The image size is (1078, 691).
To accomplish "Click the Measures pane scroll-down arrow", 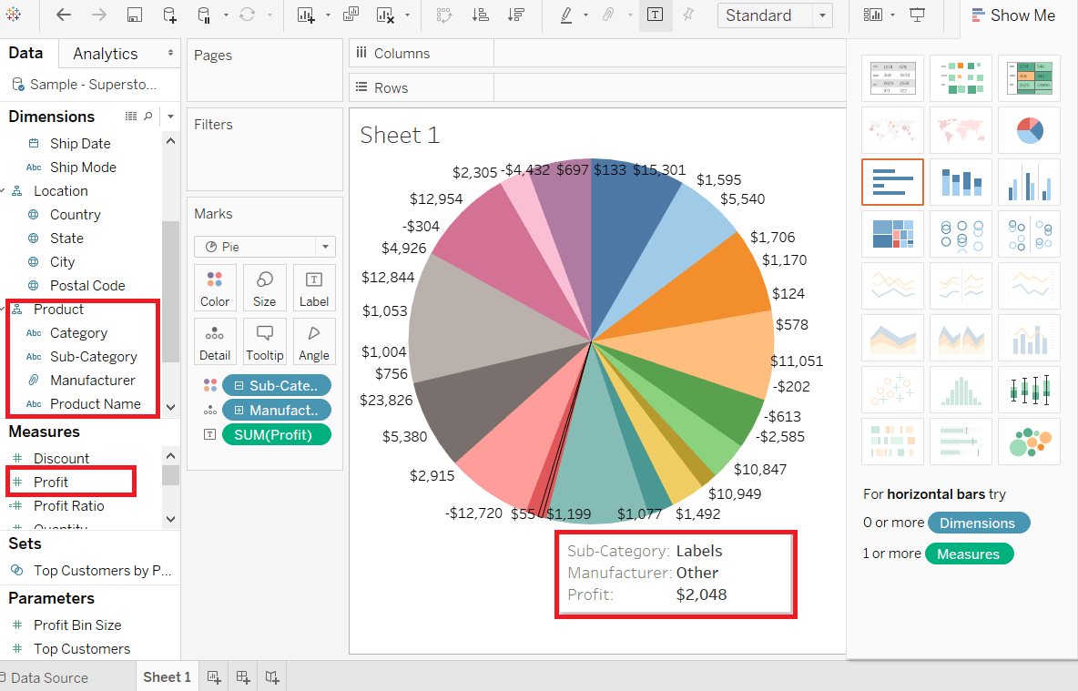I will click(171, 519).
